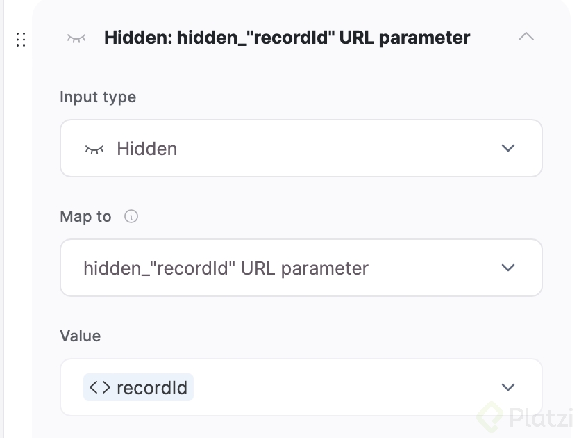Click the info icon beside Map to
The height and width of the screenshot is (438, 579).
[x=131, y=216]
